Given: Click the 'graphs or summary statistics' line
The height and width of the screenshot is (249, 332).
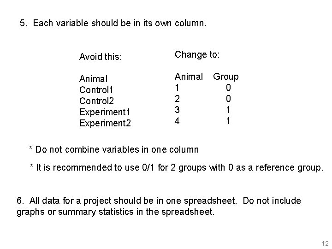Looking at the screenshot, I should click(x=116, y=212).
